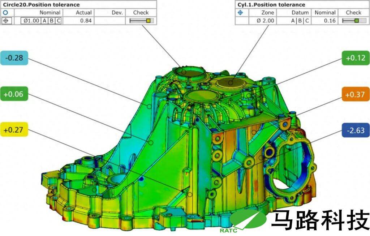
Task: Click the Dev. column header in Circle20
Action: (117, 13)
